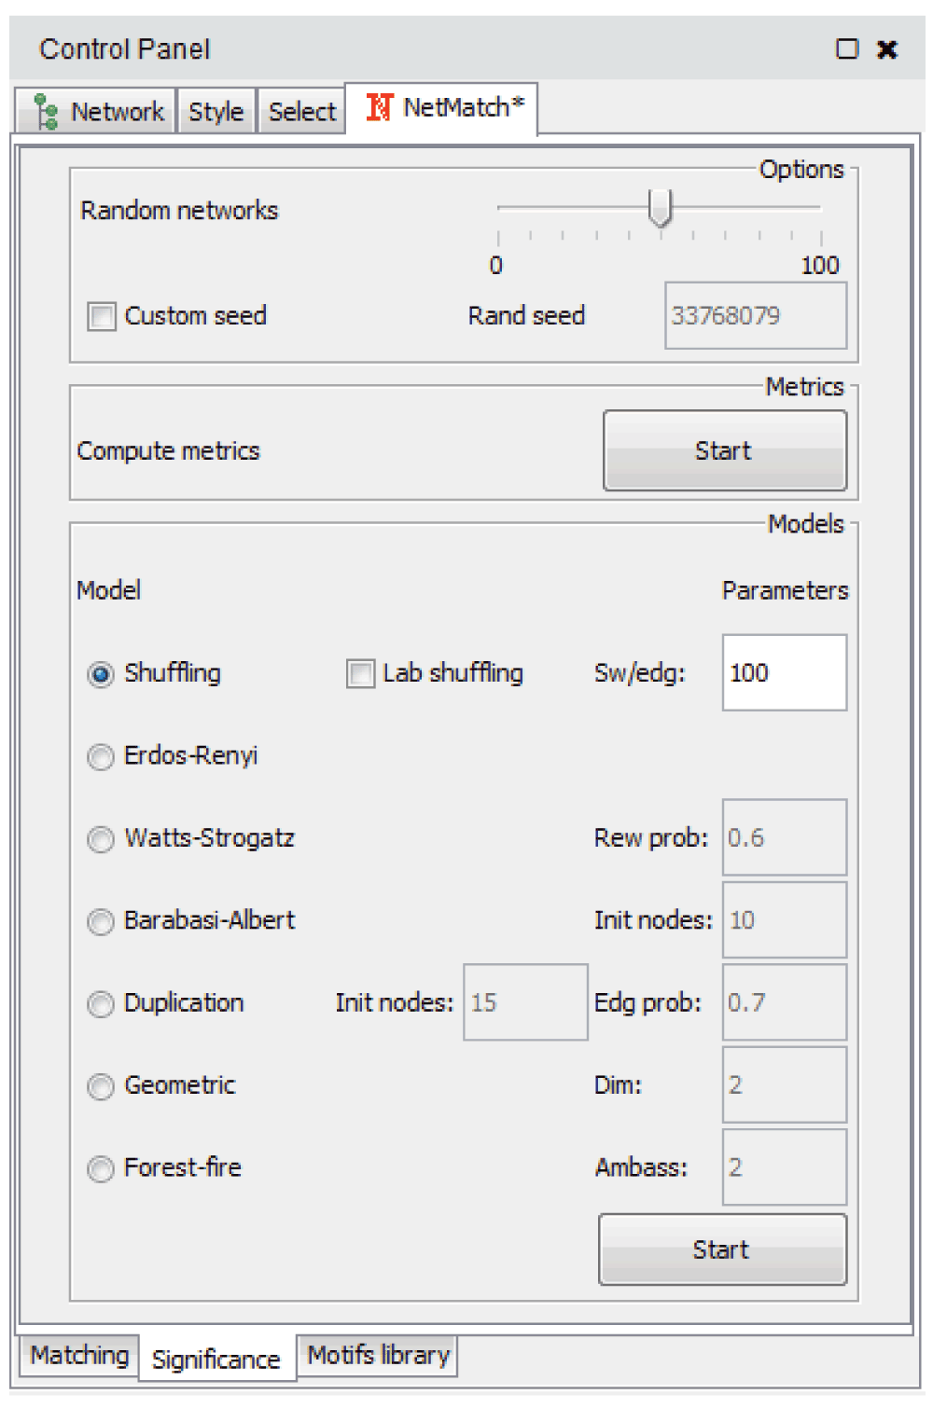The height and width of the screenshot is (1408, 933).
Task: Float the Control Panel window icon
Action: coord(846,49)
